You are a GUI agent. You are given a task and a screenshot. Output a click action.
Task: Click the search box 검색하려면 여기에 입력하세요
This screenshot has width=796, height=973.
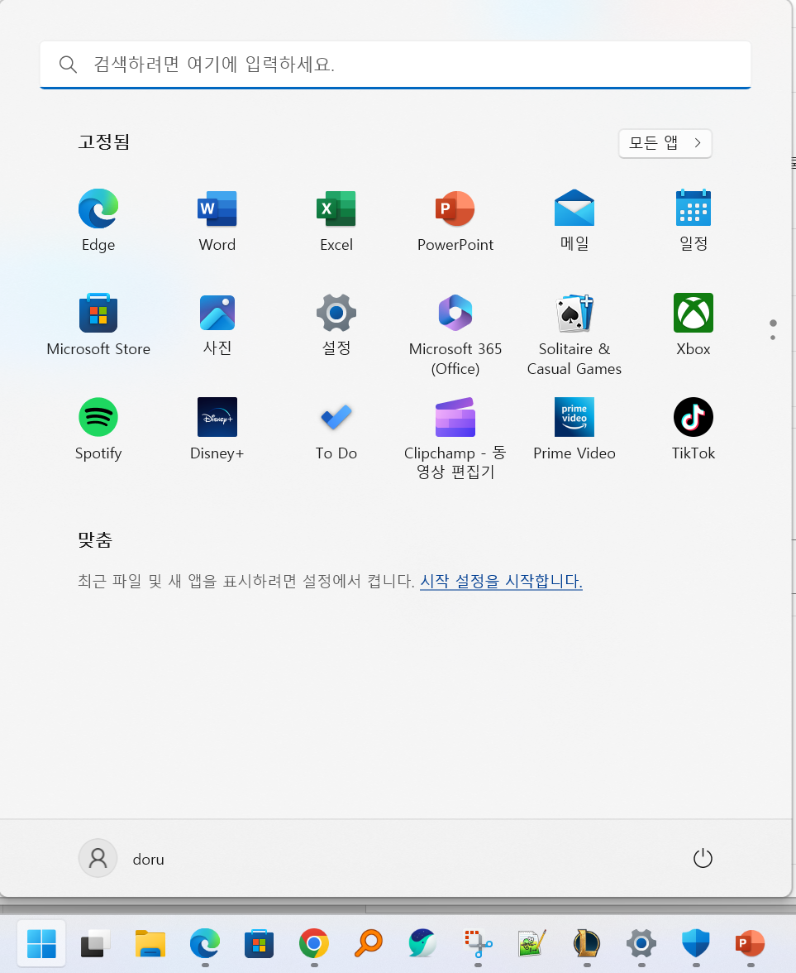pos(395,65)
